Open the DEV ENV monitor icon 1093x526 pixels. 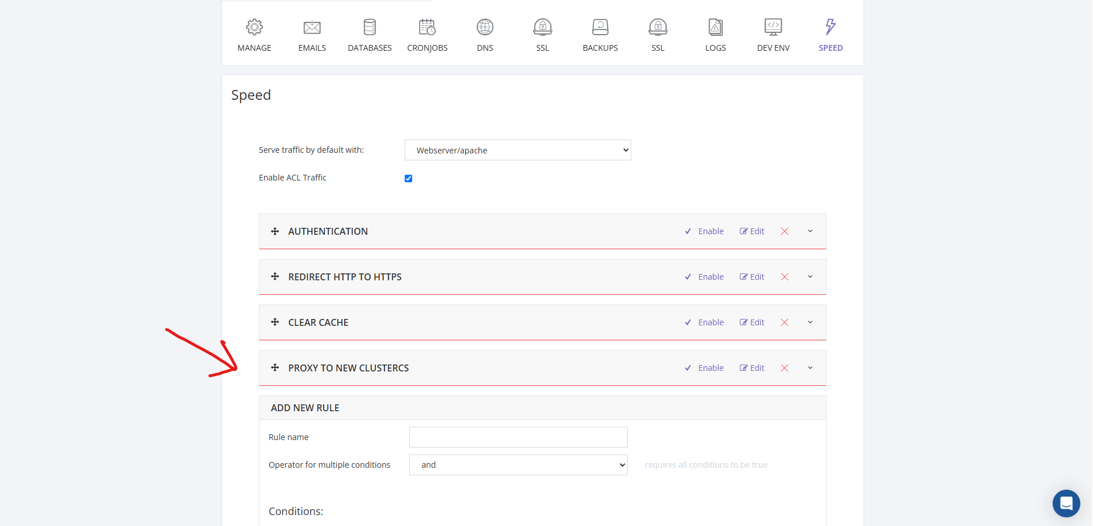click(773, 27)
